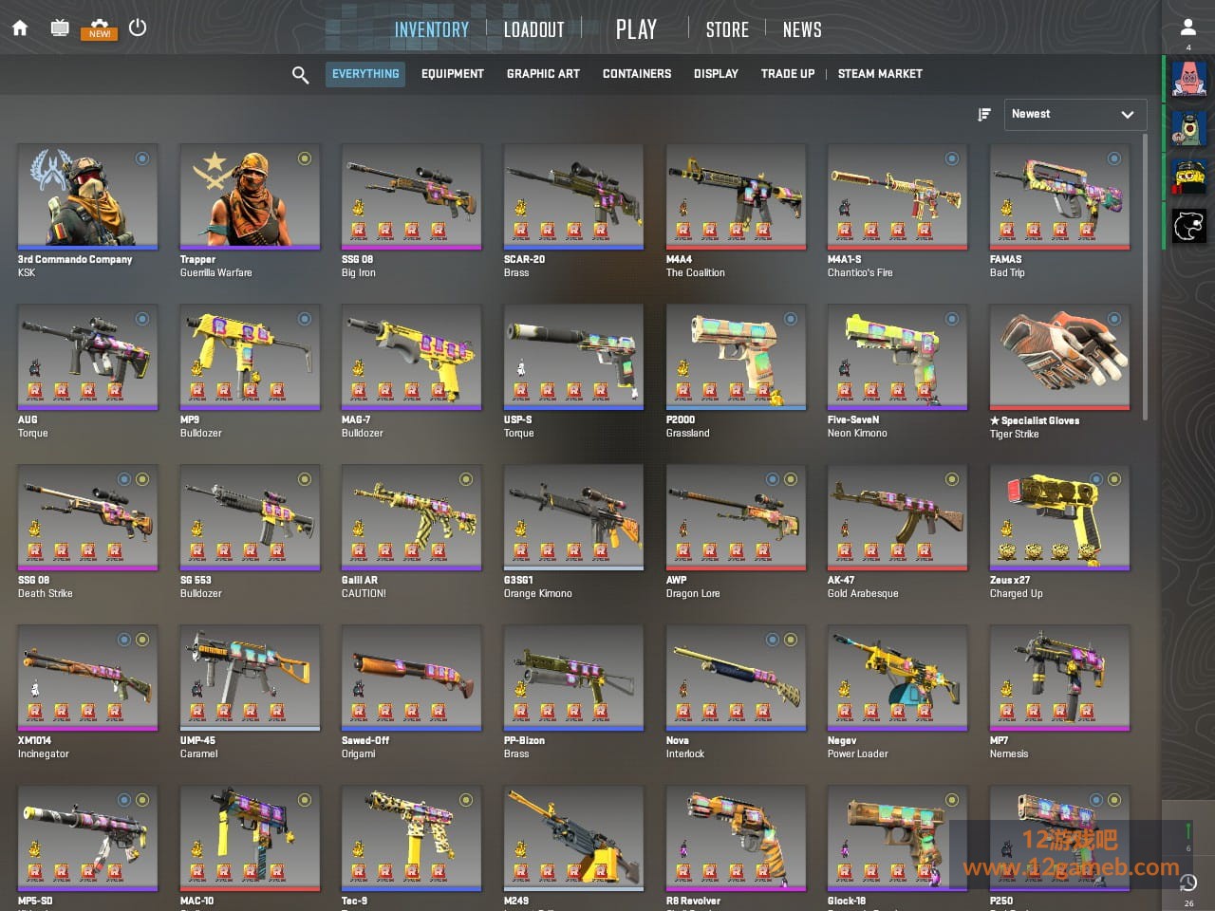The width and height of the screenshot is (1215, 911).
Task: Switch to the LOADOUT tab
Action: (533, 29)
